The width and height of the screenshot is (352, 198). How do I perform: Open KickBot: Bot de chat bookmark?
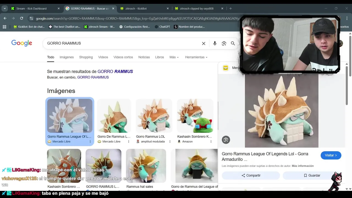[x=29, y=27]
